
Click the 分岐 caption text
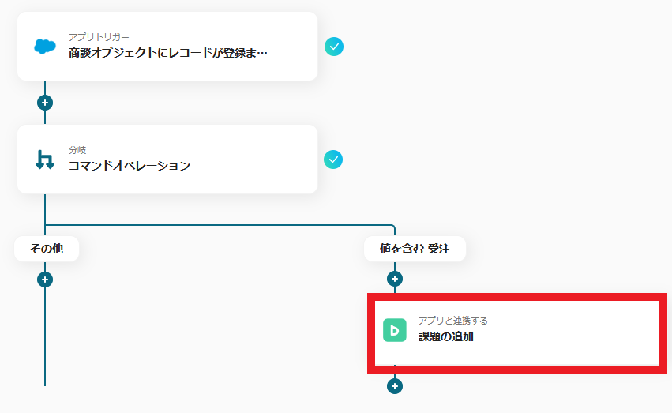(77, 150)
